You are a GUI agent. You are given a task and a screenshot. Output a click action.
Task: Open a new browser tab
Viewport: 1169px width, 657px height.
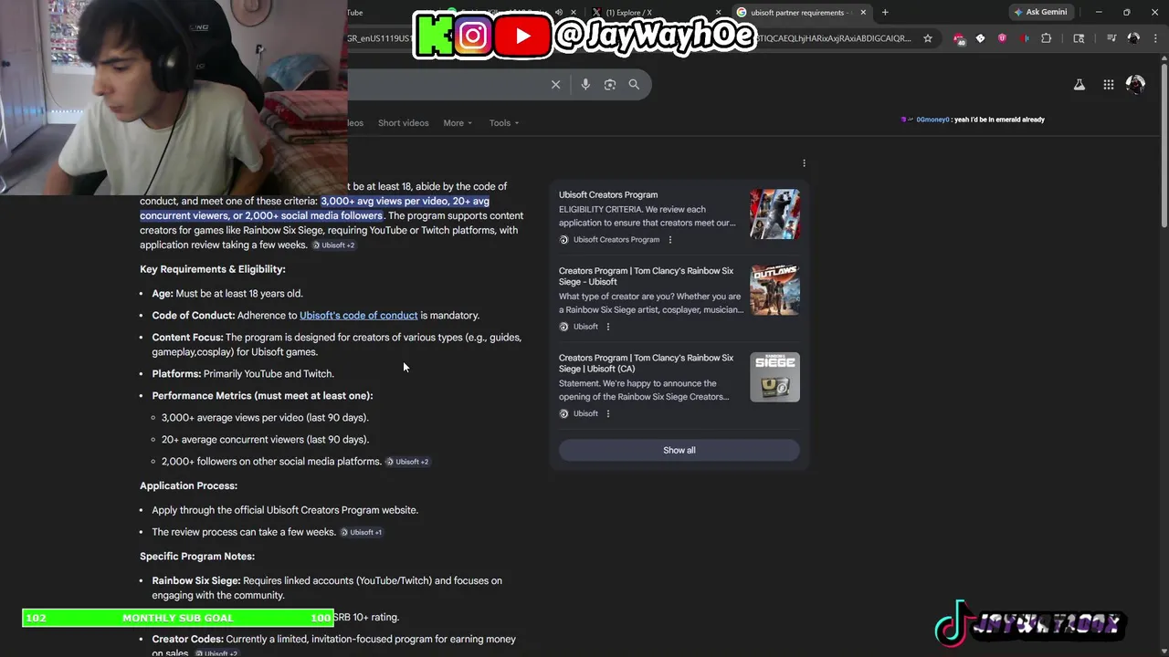click(x=884, y=12)
